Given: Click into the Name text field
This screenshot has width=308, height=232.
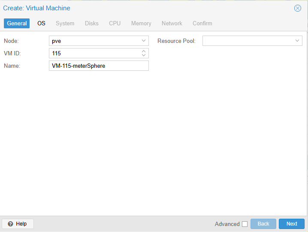Looking at the screenshot, I should pyautogui.click(x=99, y=66).
